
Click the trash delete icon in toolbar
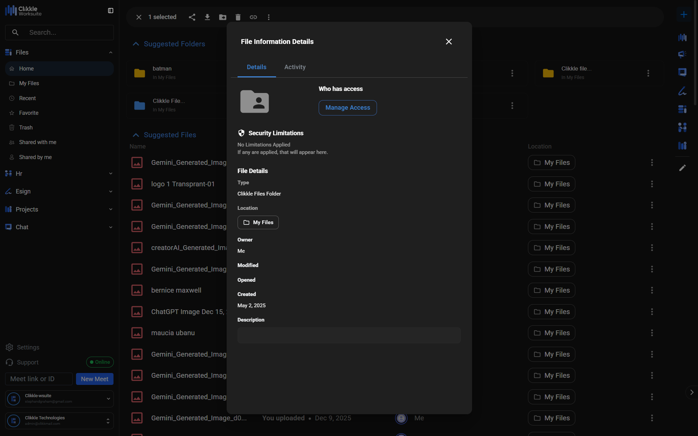238,17
